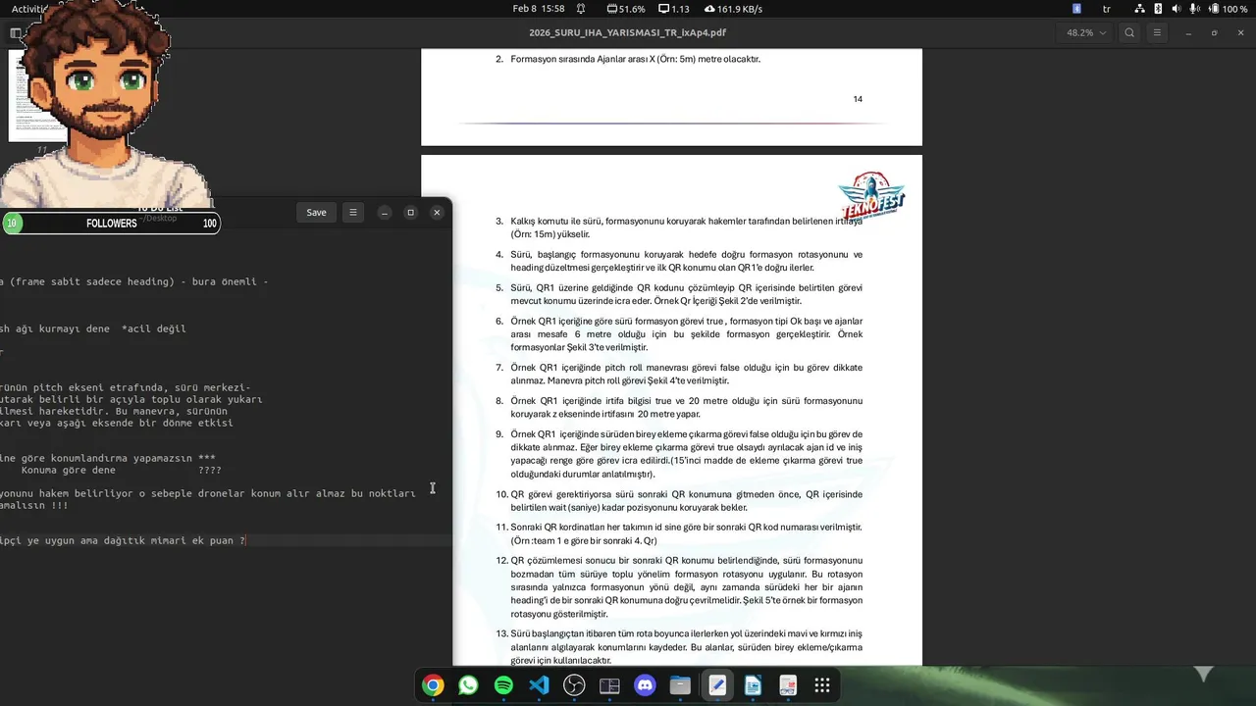Viewport: 1256px width, 706px height.
Task: Click PDF item 11 about Sonraki QR kordinatları
Action: pos(679,533)
